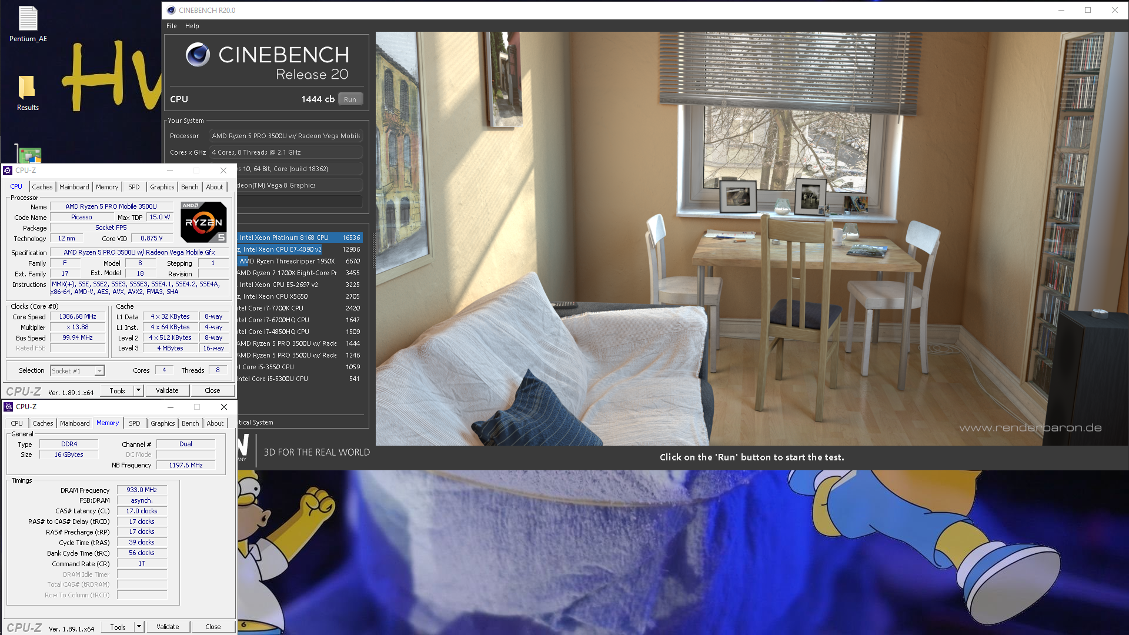The height and width of the screenshot is (635, 1129).
Task: Run the Cinebench CPU test
Action: coord(350,99)
